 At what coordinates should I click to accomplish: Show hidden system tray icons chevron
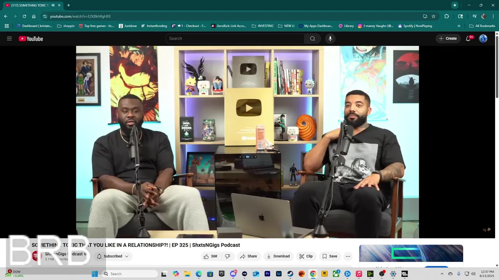coord(442,274)
